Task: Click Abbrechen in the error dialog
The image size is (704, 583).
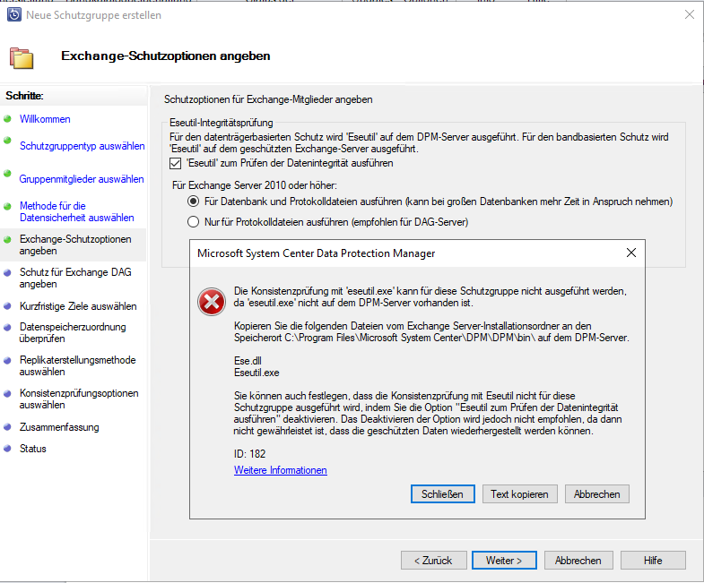Action: click(x=596, y=494)
